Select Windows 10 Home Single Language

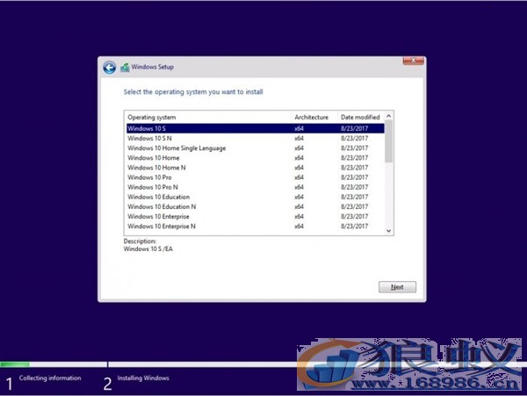(256, 148)
